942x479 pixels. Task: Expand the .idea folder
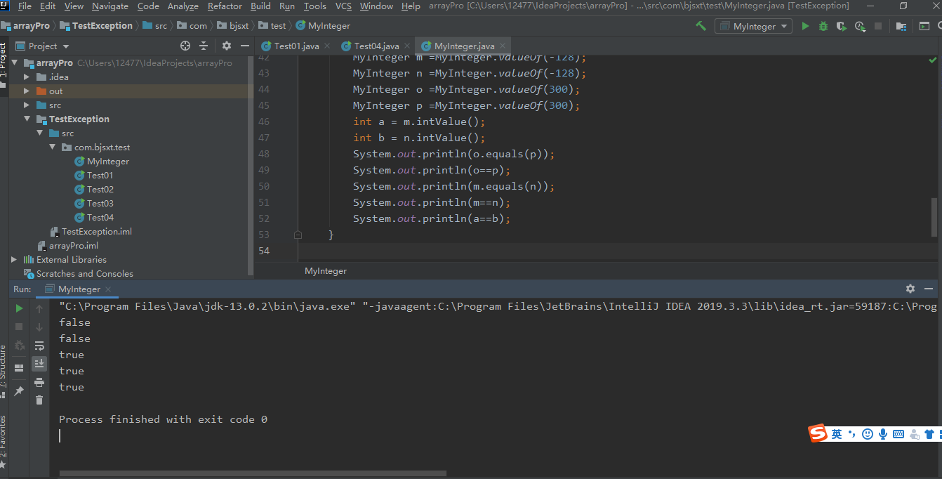[x=27, y=77]
